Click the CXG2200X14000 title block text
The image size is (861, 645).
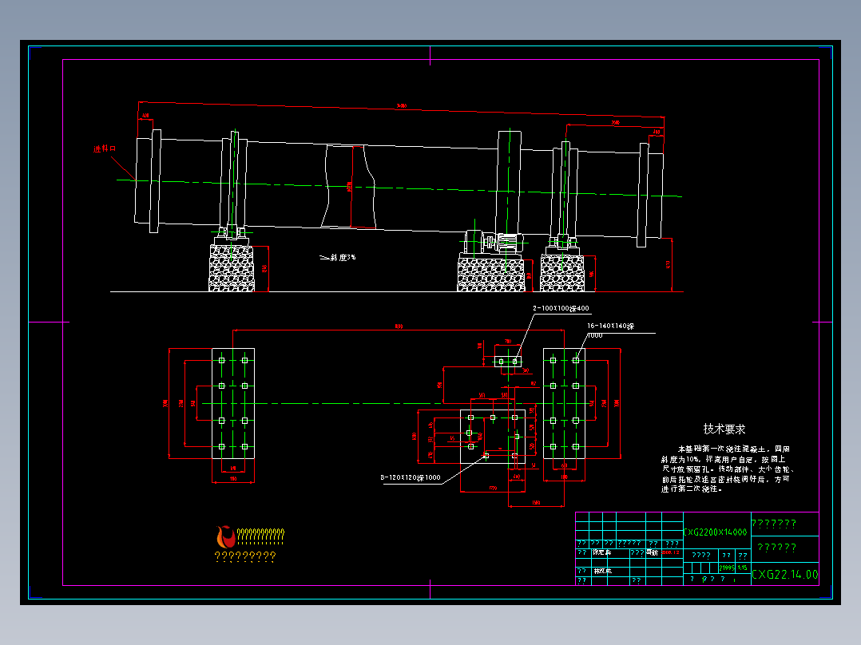[x=716, y=532]
